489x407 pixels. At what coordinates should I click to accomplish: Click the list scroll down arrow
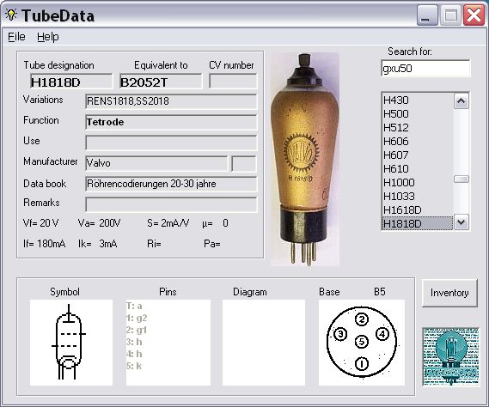(x=461, y=222)
